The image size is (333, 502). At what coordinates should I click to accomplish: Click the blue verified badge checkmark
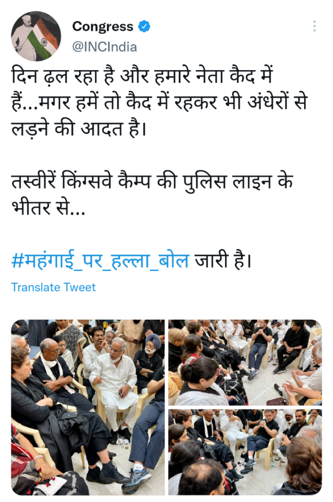pos(144,26)
